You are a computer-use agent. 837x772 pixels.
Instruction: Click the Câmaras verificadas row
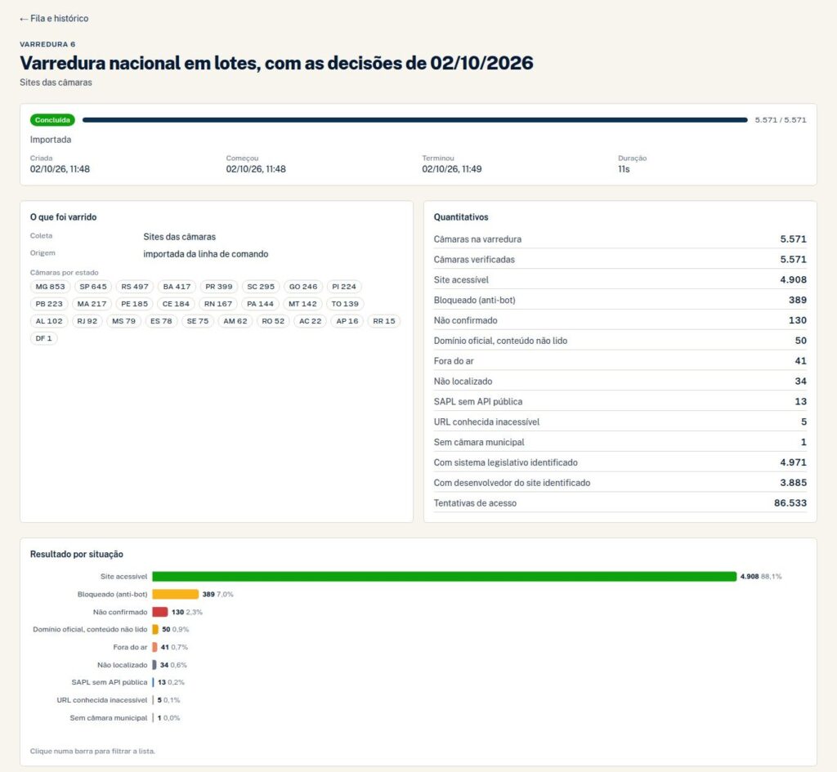coord(620,259)
